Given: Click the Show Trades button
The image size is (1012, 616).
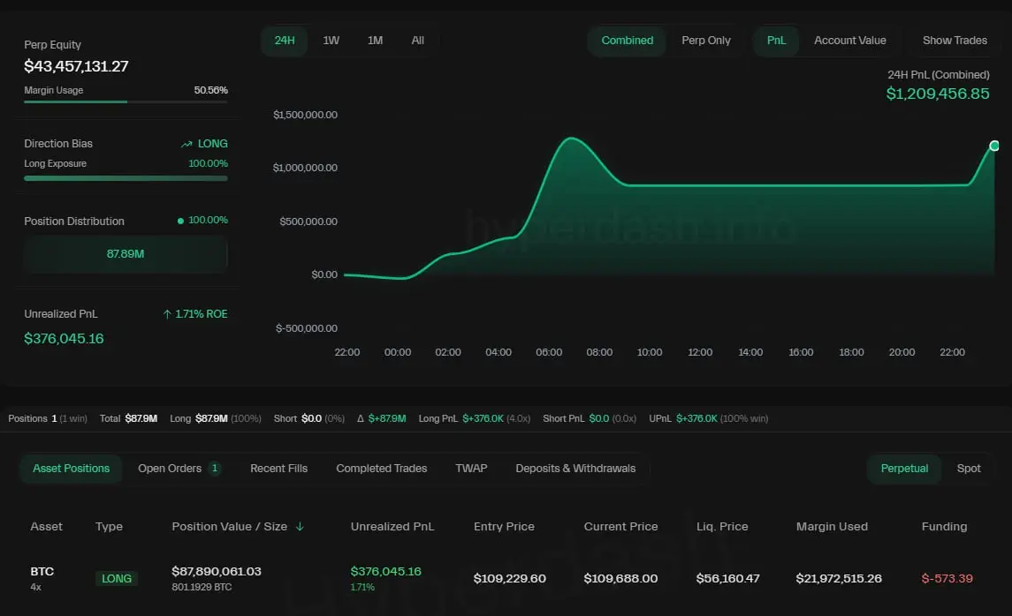Looking at the screenshot, I should tap(955, 41).
